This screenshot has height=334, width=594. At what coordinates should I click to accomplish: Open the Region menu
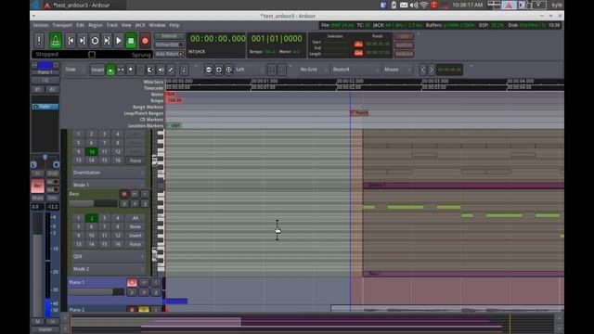coord(96,25)
